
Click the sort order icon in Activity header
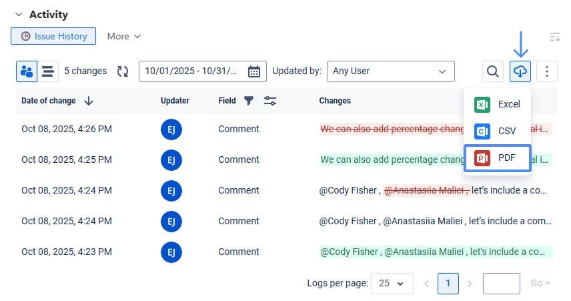click(554, 37)
